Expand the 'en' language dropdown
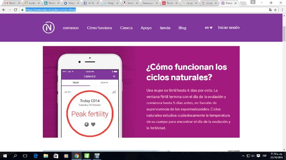The height and width of the screenshot is (160, 286). coord(208,28)
